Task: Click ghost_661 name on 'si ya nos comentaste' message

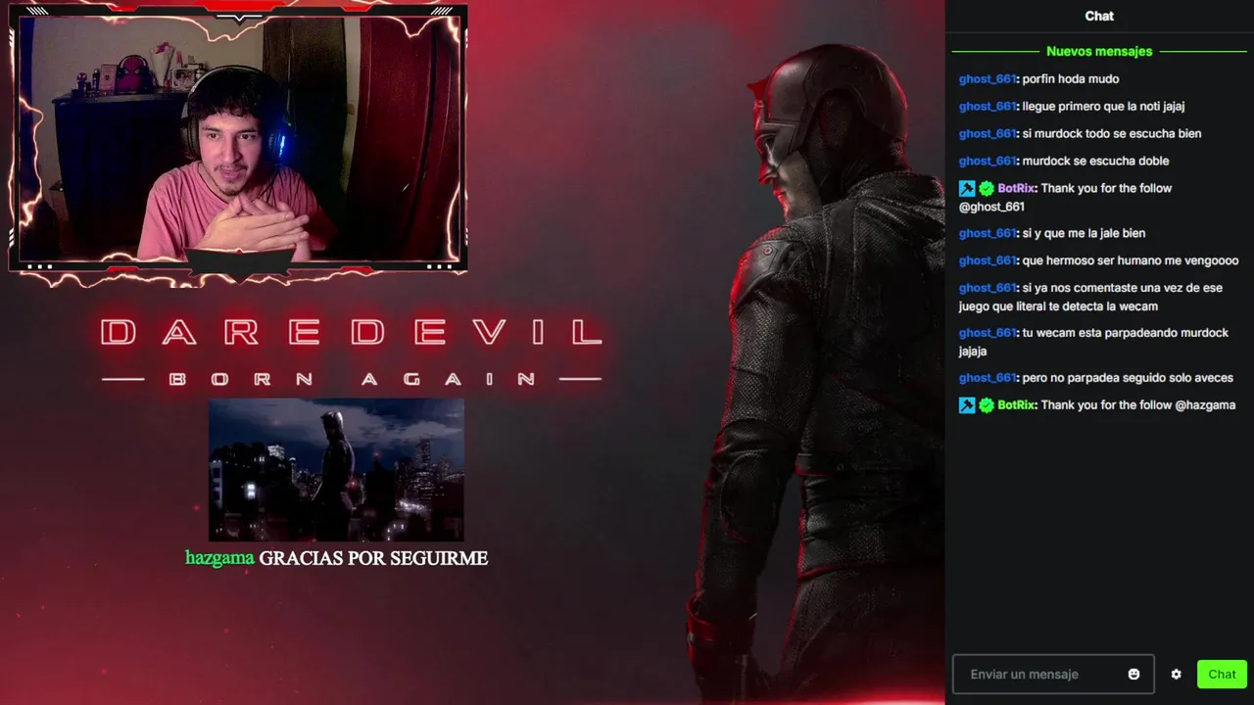Action: point(987,288)
